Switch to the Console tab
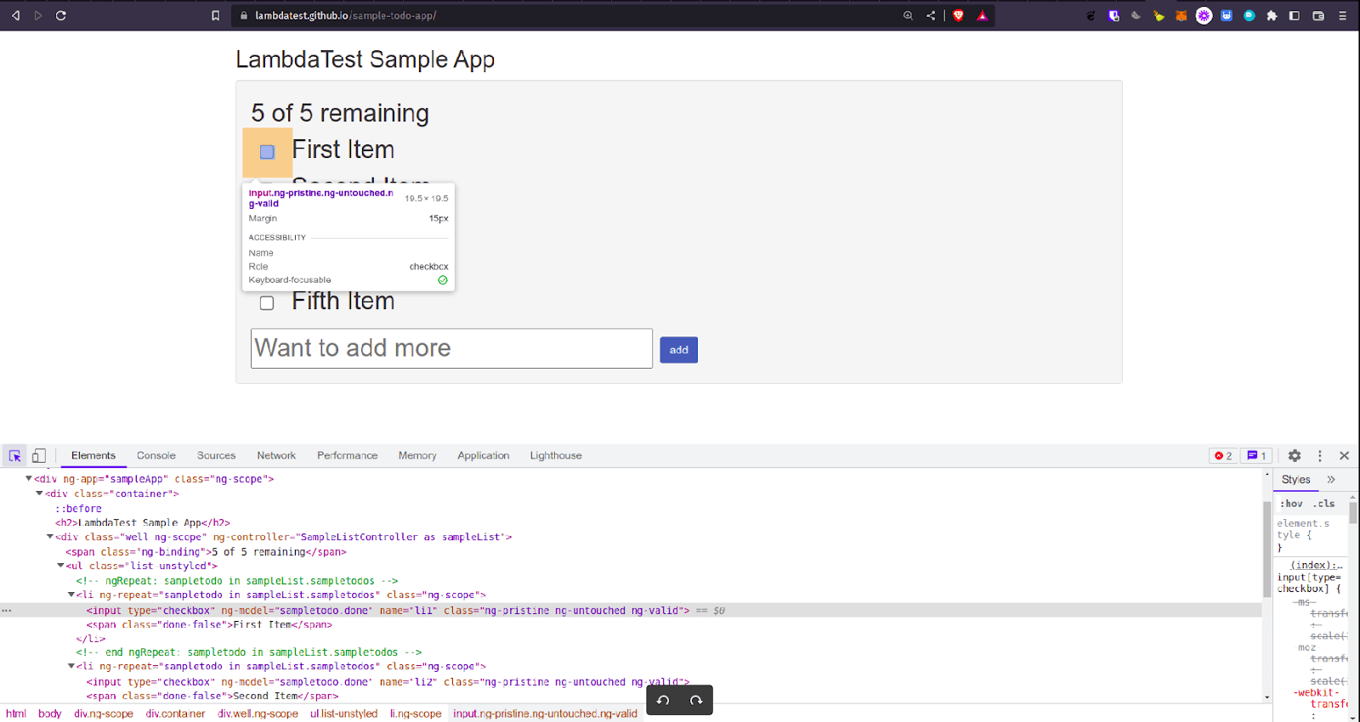Image resolution: width=1360 pixels, height=722 pixels. click(156, 456)
